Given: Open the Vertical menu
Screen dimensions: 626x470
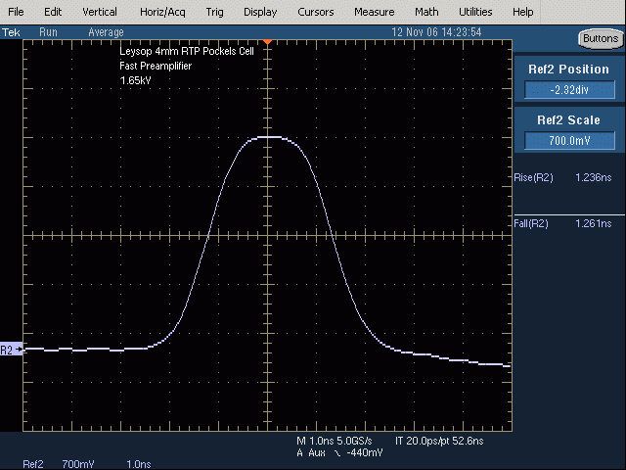Looking at the screenshot, I should [100, 12].
